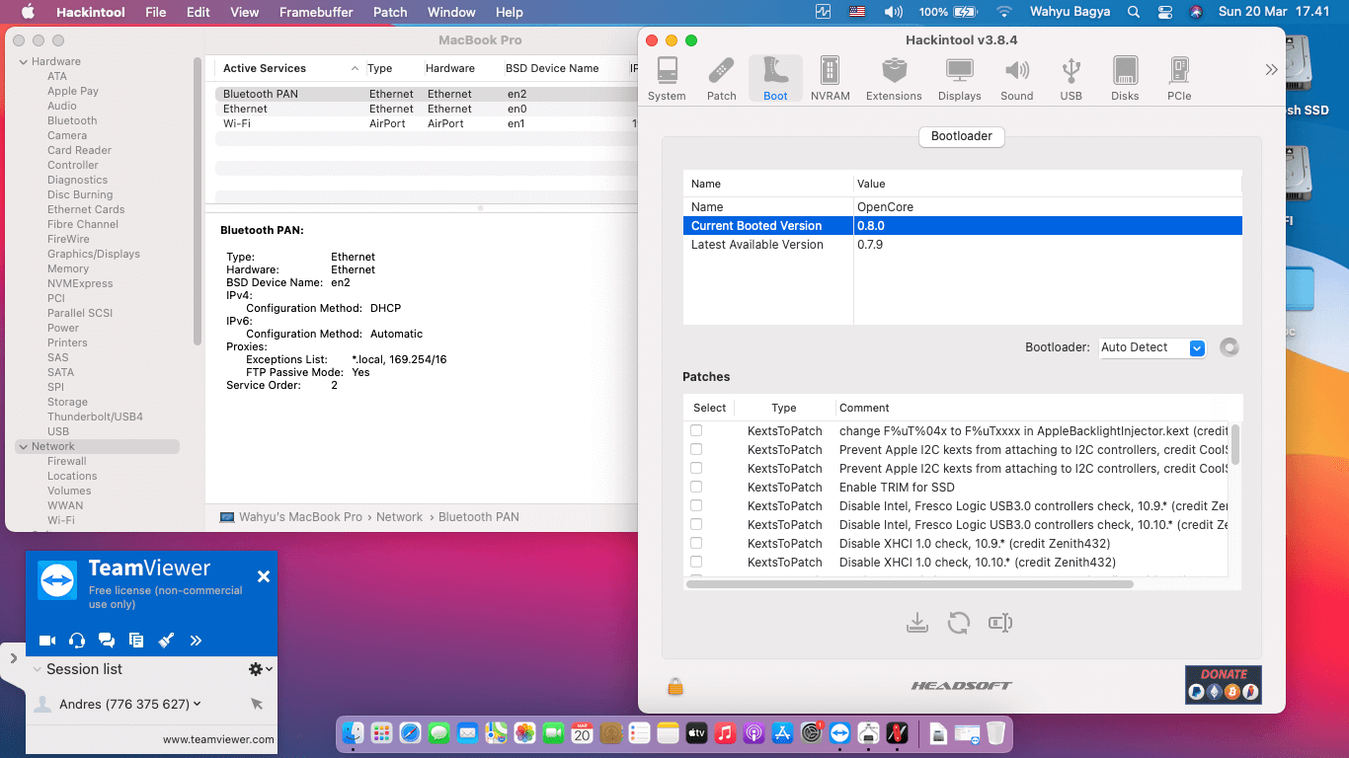The width and height of the screenshot is (1349, 758).
Task: Click the rename/text-field icon below patches
Action: 1000,623
